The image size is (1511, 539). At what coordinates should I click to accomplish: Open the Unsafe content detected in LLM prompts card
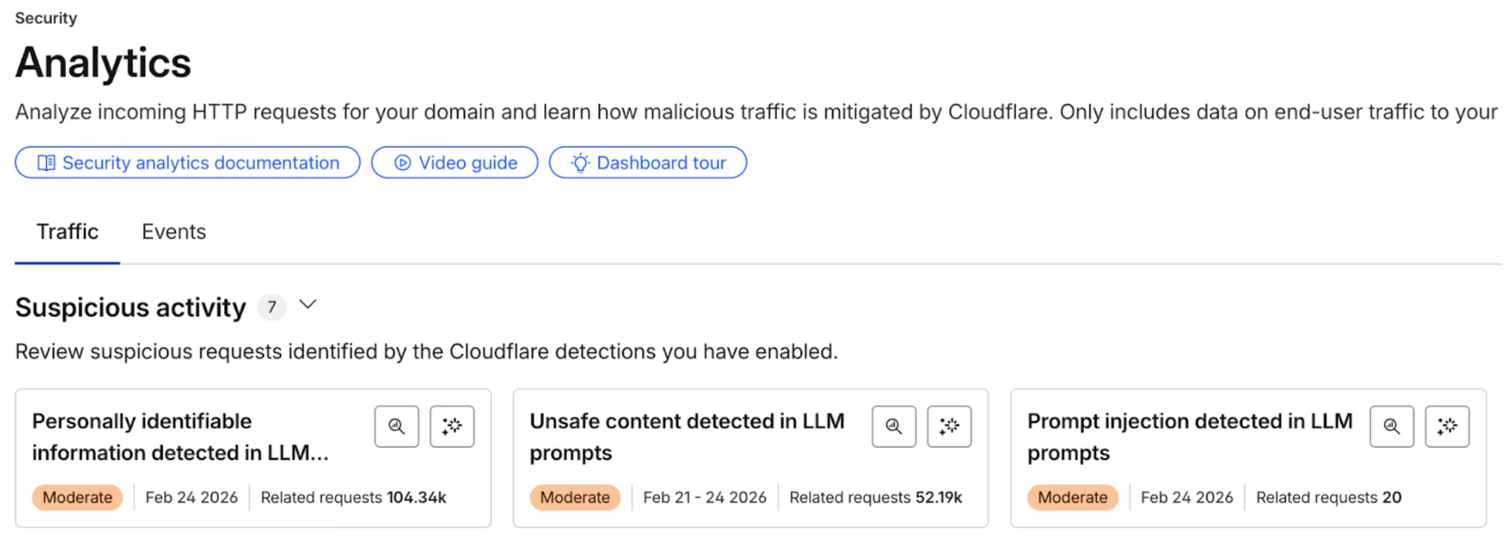coord(687,437)
